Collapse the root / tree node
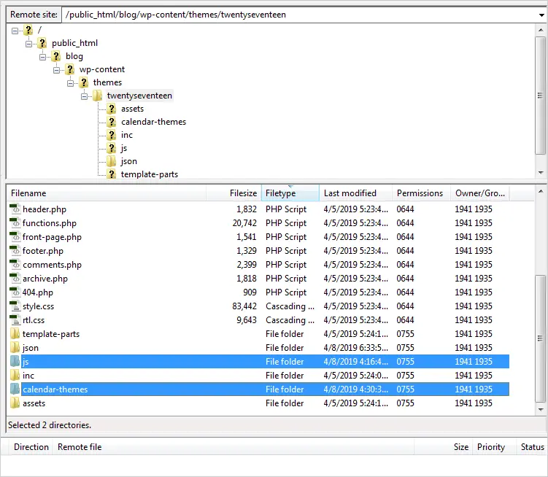The width and height of the screenshot is (548, 477). click(x=15, y=31)
